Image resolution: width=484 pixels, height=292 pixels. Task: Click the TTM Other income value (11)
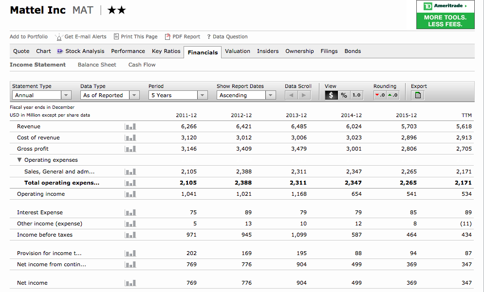466,223
